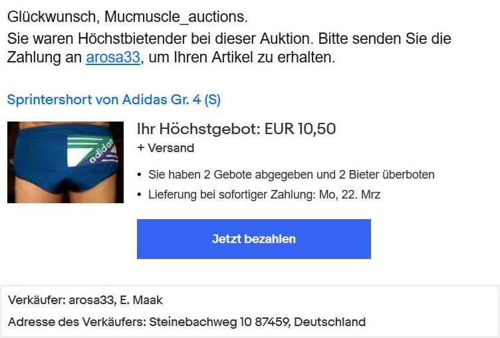This screenshot has width=500, height=338.
Task: Click the Höchstbietender bei dieser Auktion sentence
Action: click(194, 39)
